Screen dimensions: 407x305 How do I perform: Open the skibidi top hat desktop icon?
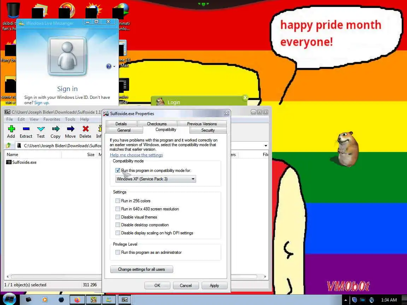pyautogui.click(x=13, y=10)
